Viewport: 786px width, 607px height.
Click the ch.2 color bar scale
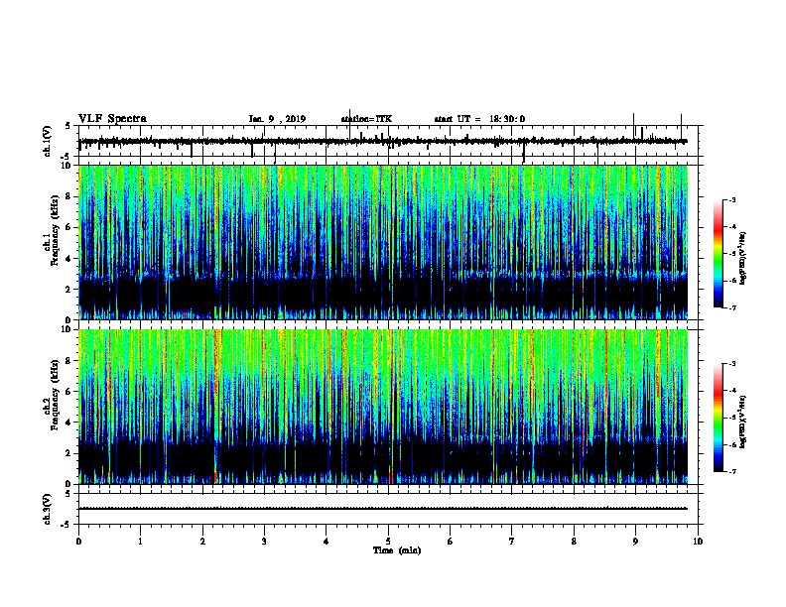pos(719,418)
